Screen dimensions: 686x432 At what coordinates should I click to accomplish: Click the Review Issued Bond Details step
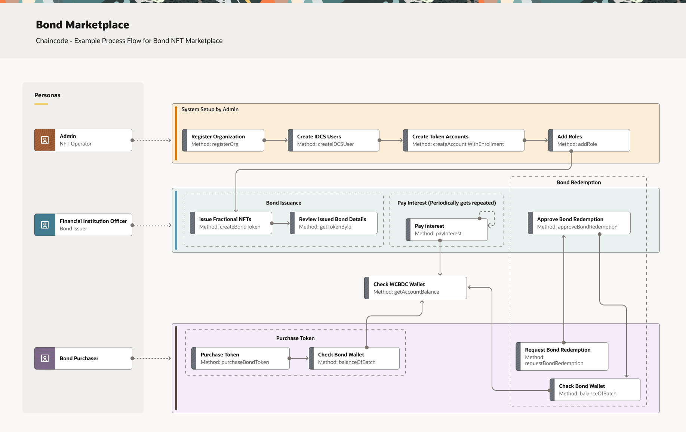click(333, 223)
